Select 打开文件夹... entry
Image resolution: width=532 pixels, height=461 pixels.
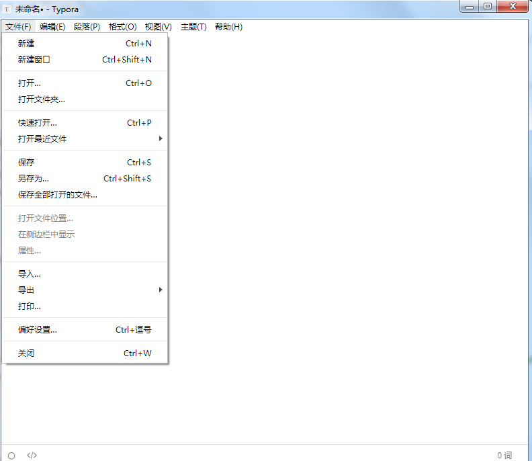[x=85, y=99]
